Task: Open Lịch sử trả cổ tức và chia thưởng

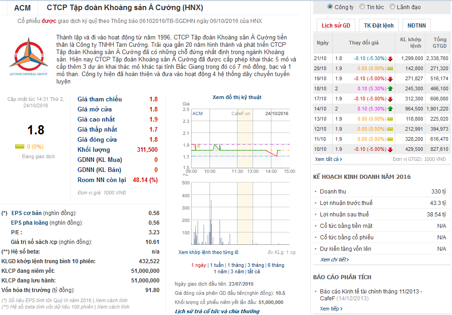Action: [x=217, y=311]
